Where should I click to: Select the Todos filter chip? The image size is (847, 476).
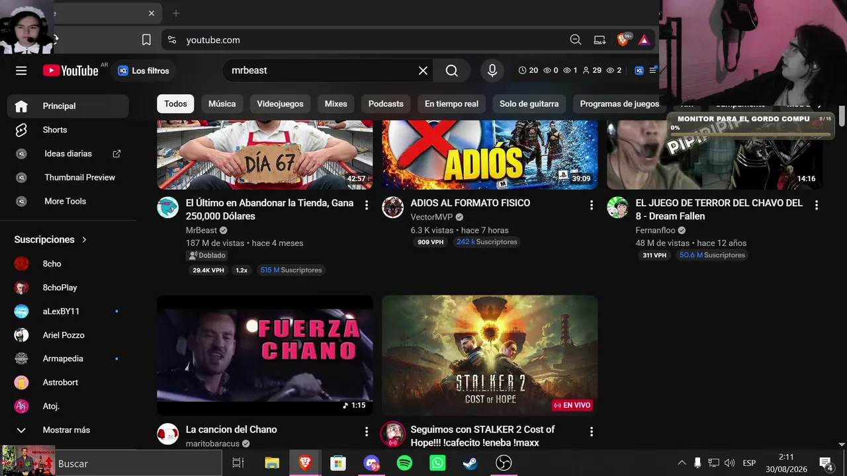[x=175, y=104]
